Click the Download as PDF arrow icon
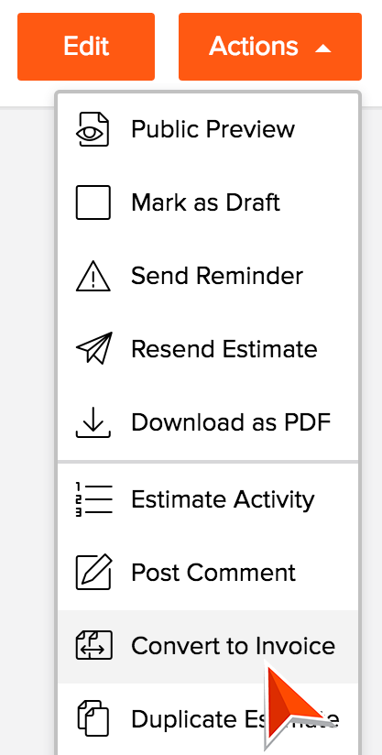382x755 pixels. pyautogui.click(x=93, y=422)
